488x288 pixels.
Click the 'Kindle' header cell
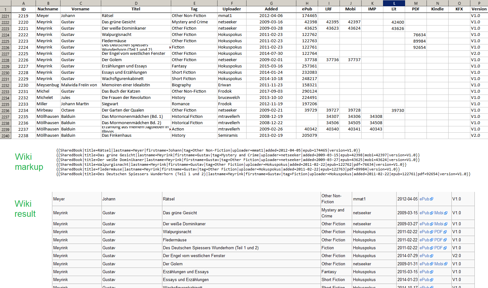[437, 9]
